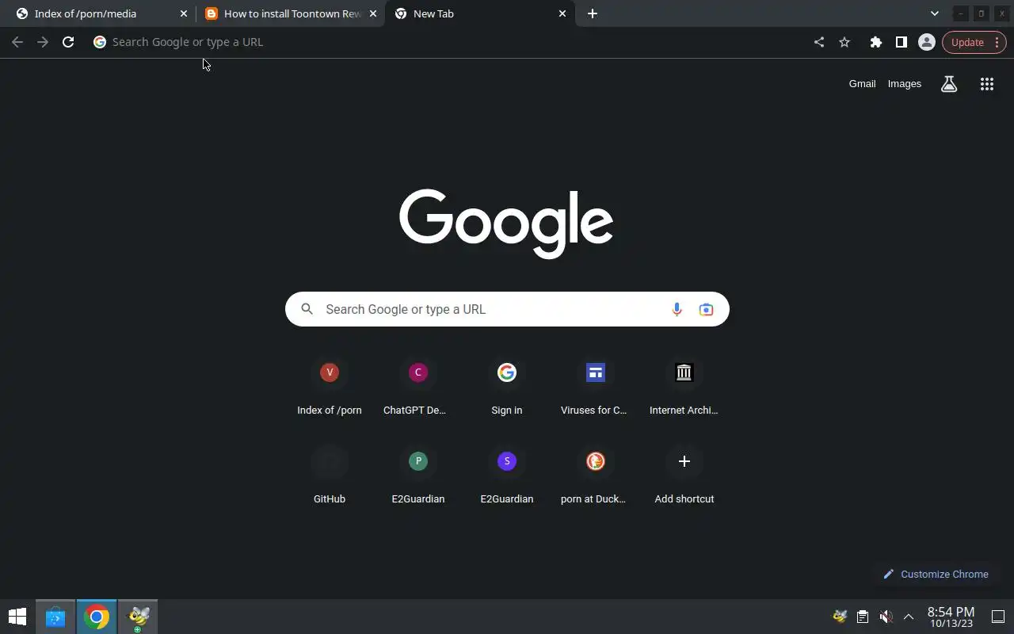Open the Internet Archive shortcut
The height and width of the screenshot is (634, 1014).
coord(684,387)
